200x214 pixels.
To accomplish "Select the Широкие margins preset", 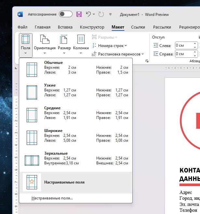I will (76, 138).
